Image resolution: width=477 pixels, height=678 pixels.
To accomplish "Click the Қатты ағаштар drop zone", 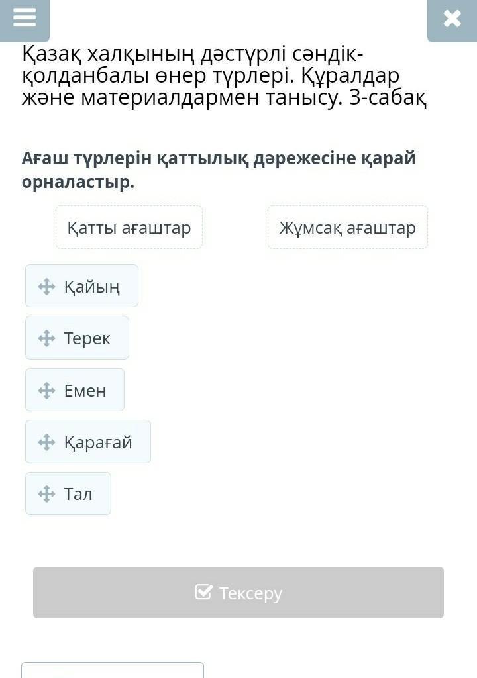I will click(x=129, y=228).
